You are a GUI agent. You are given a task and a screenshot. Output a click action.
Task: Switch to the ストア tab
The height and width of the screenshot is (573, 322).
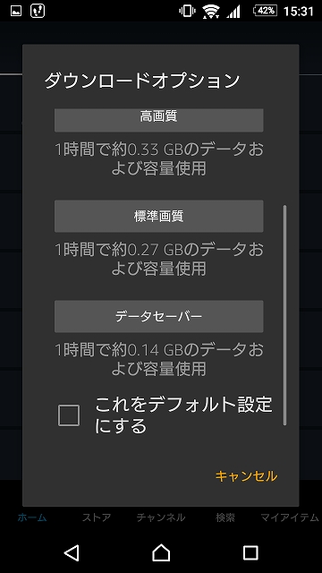click(x=97, y=517)
